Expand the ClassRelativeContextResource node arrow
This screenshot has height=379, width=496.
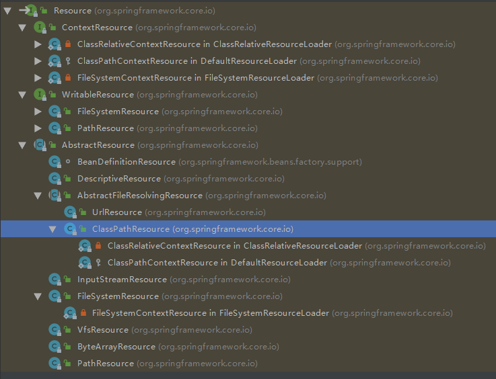[38, 44]
